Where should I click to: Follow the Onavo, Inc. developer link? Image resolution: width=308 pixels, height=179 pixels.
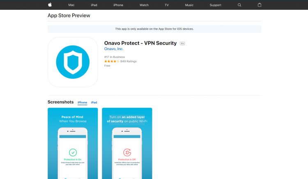click(x=114, y=49)
